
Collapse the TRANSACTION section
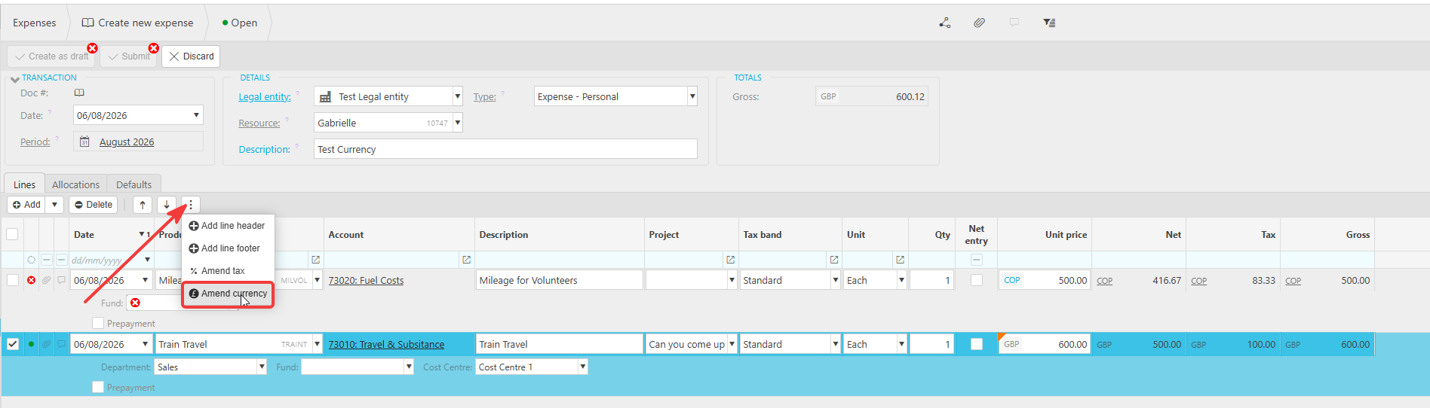[15, 78]
